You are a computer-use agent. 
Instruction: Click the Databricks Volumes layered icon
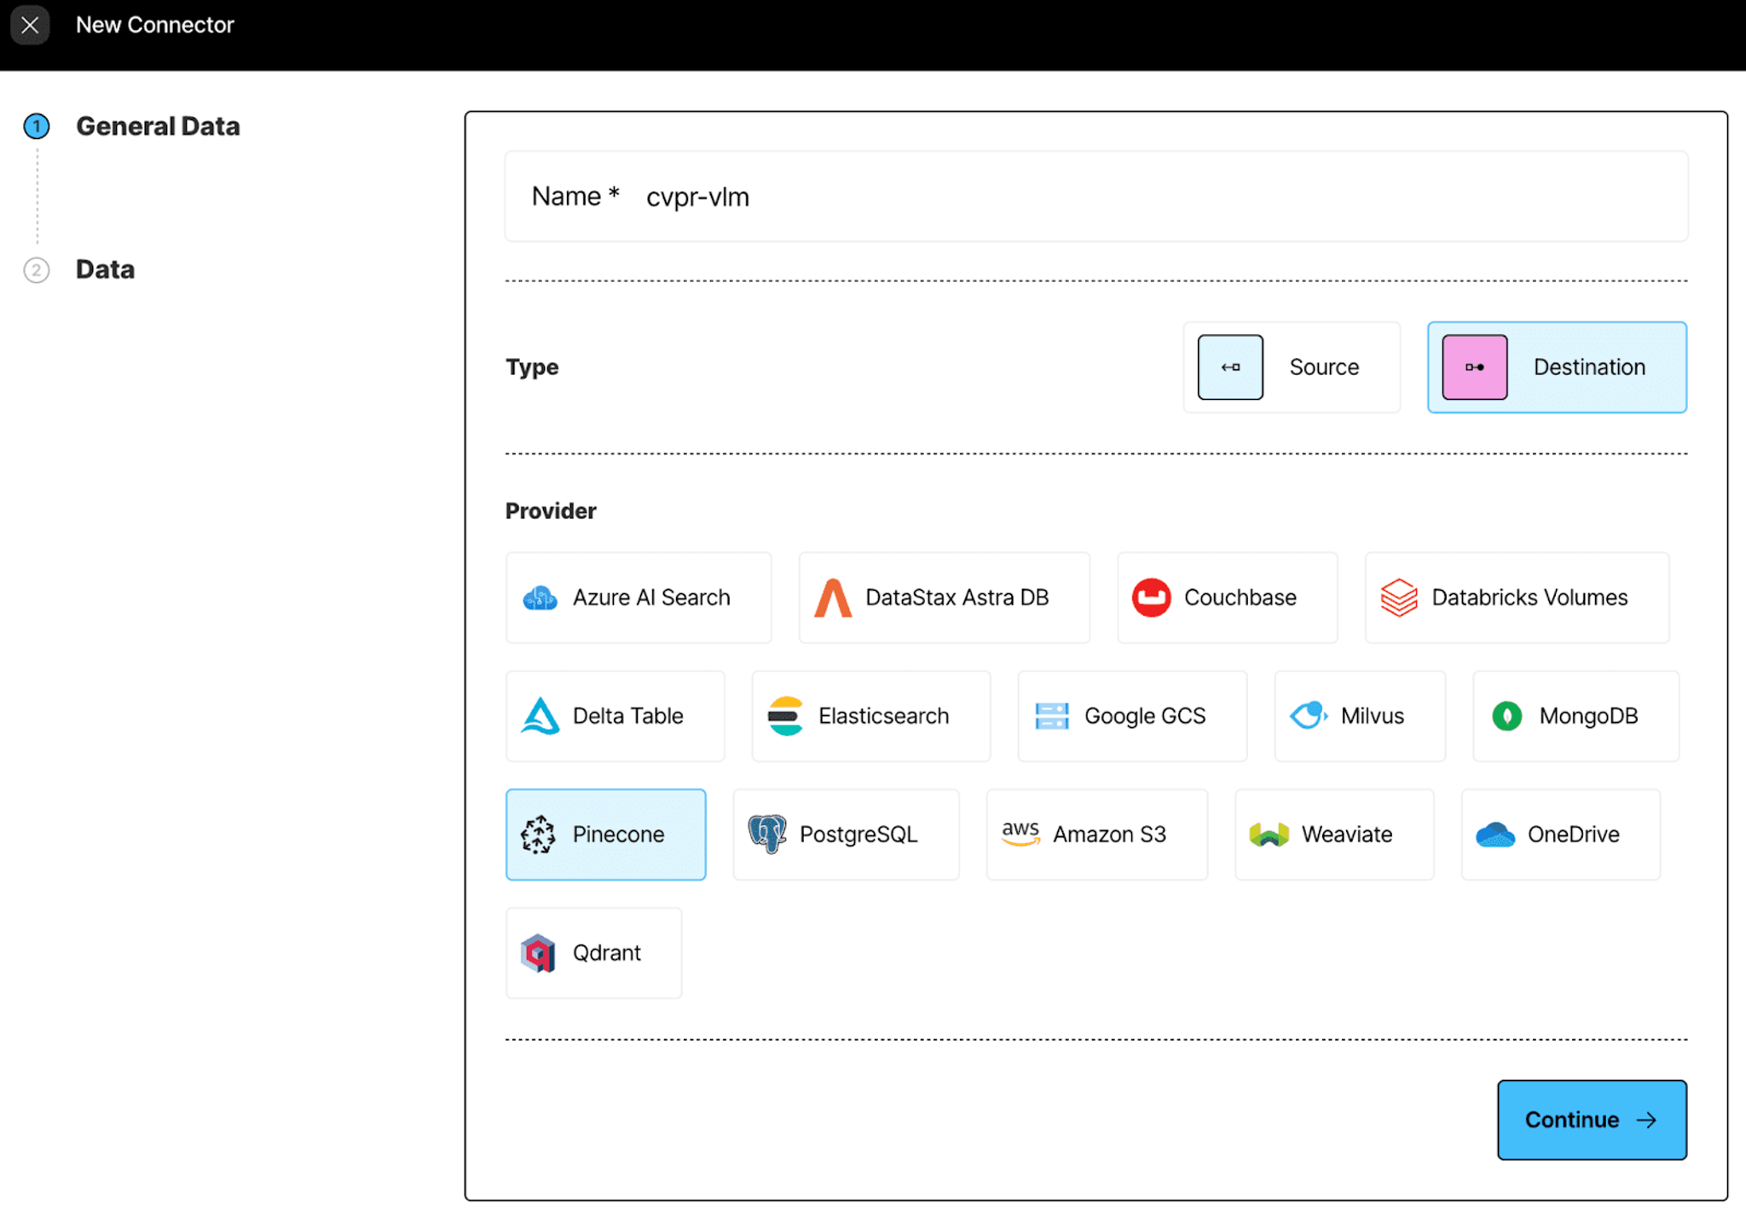[x=1398, y=598]
